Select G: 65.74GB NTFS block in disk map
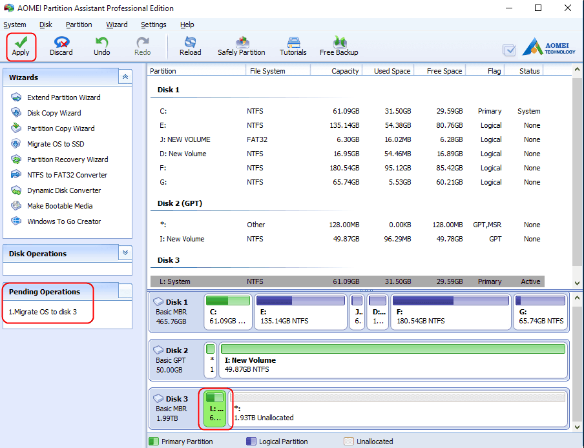 pyautogui.click(x=541, y=312)
